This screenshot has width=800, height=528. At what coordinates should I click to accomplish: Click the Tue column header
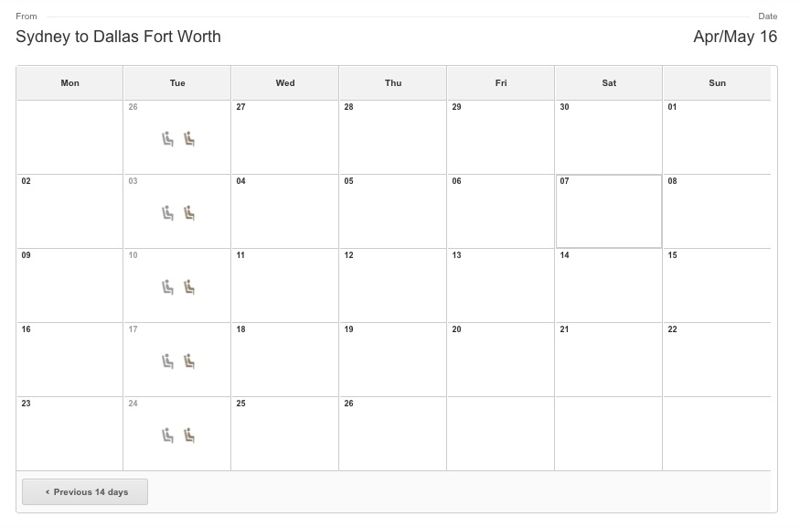177,82
